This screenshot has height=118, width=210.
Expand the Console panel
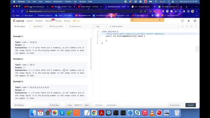tap(99, 105)
